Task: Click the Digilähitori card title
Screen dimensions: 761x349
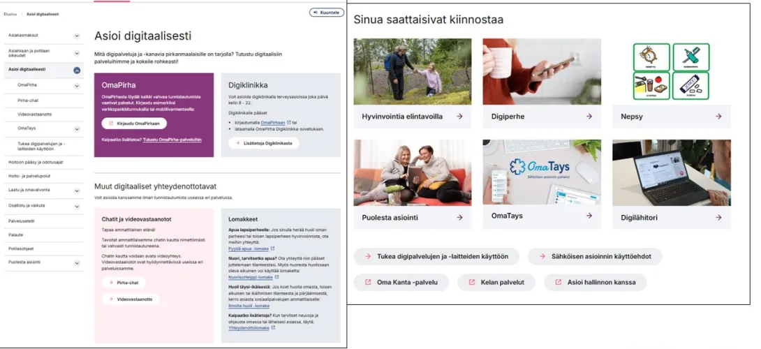Action: click(x=640, y=218)
